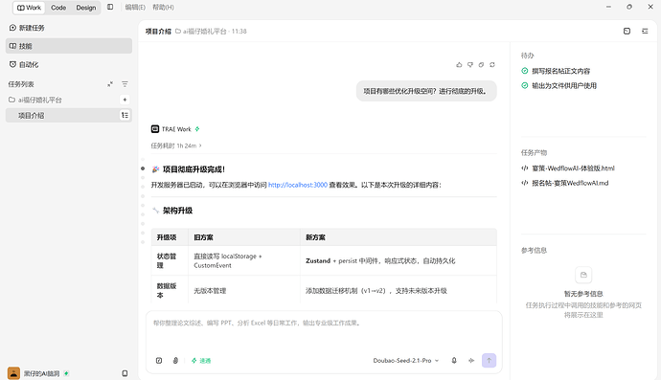Start a new task with 新建任务

click(69, 28)
